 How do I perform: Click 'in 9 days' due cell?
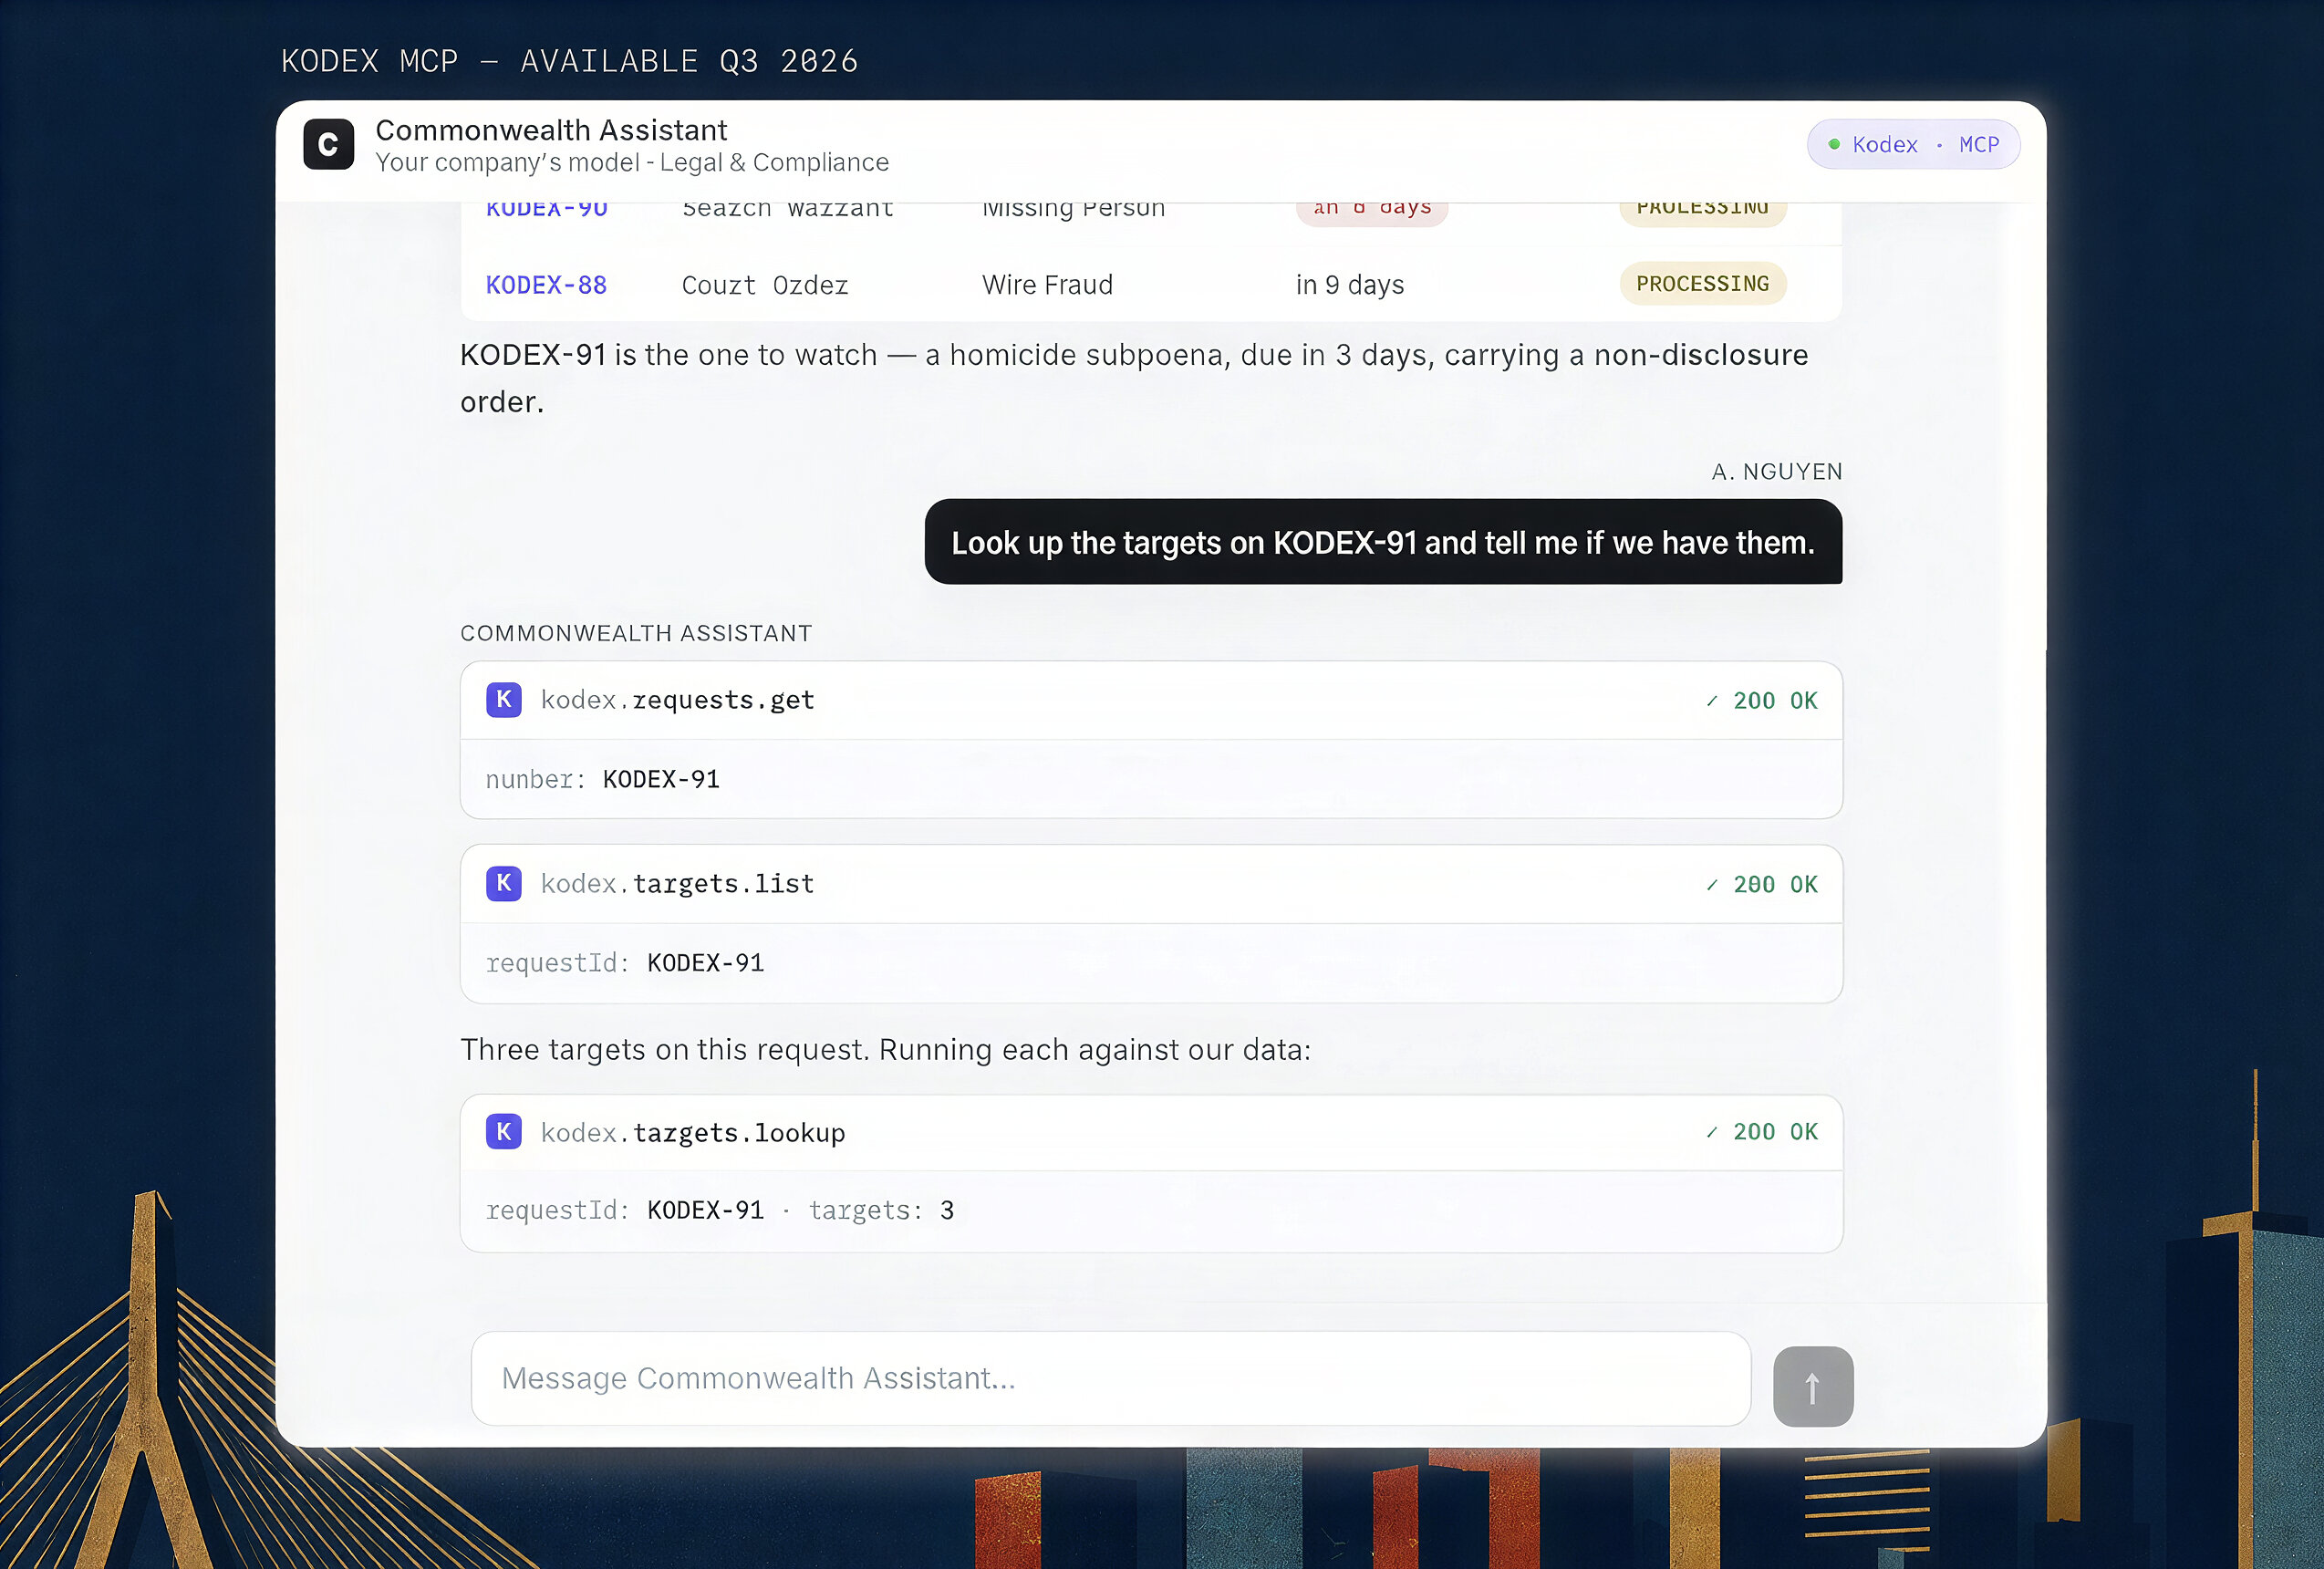(1350, 285)
